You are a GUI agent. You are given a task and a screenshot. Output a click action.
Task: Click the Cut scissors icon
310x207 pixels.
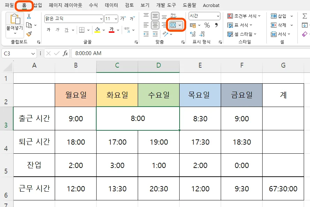click(29, 16)
